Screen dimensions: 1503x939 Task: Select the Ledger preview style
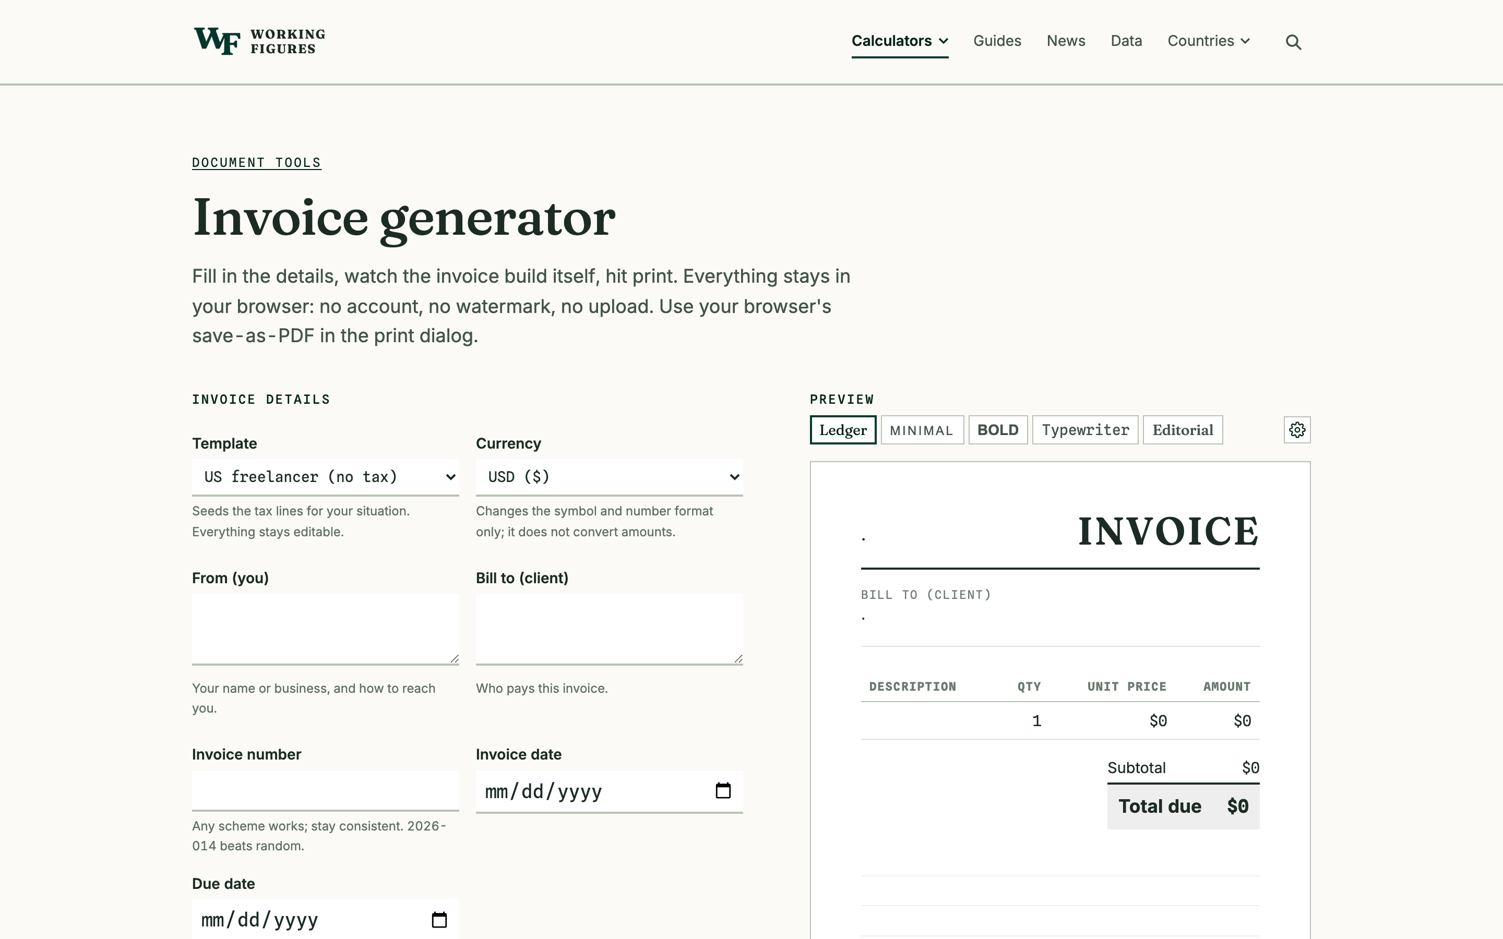tap(843, 430)
